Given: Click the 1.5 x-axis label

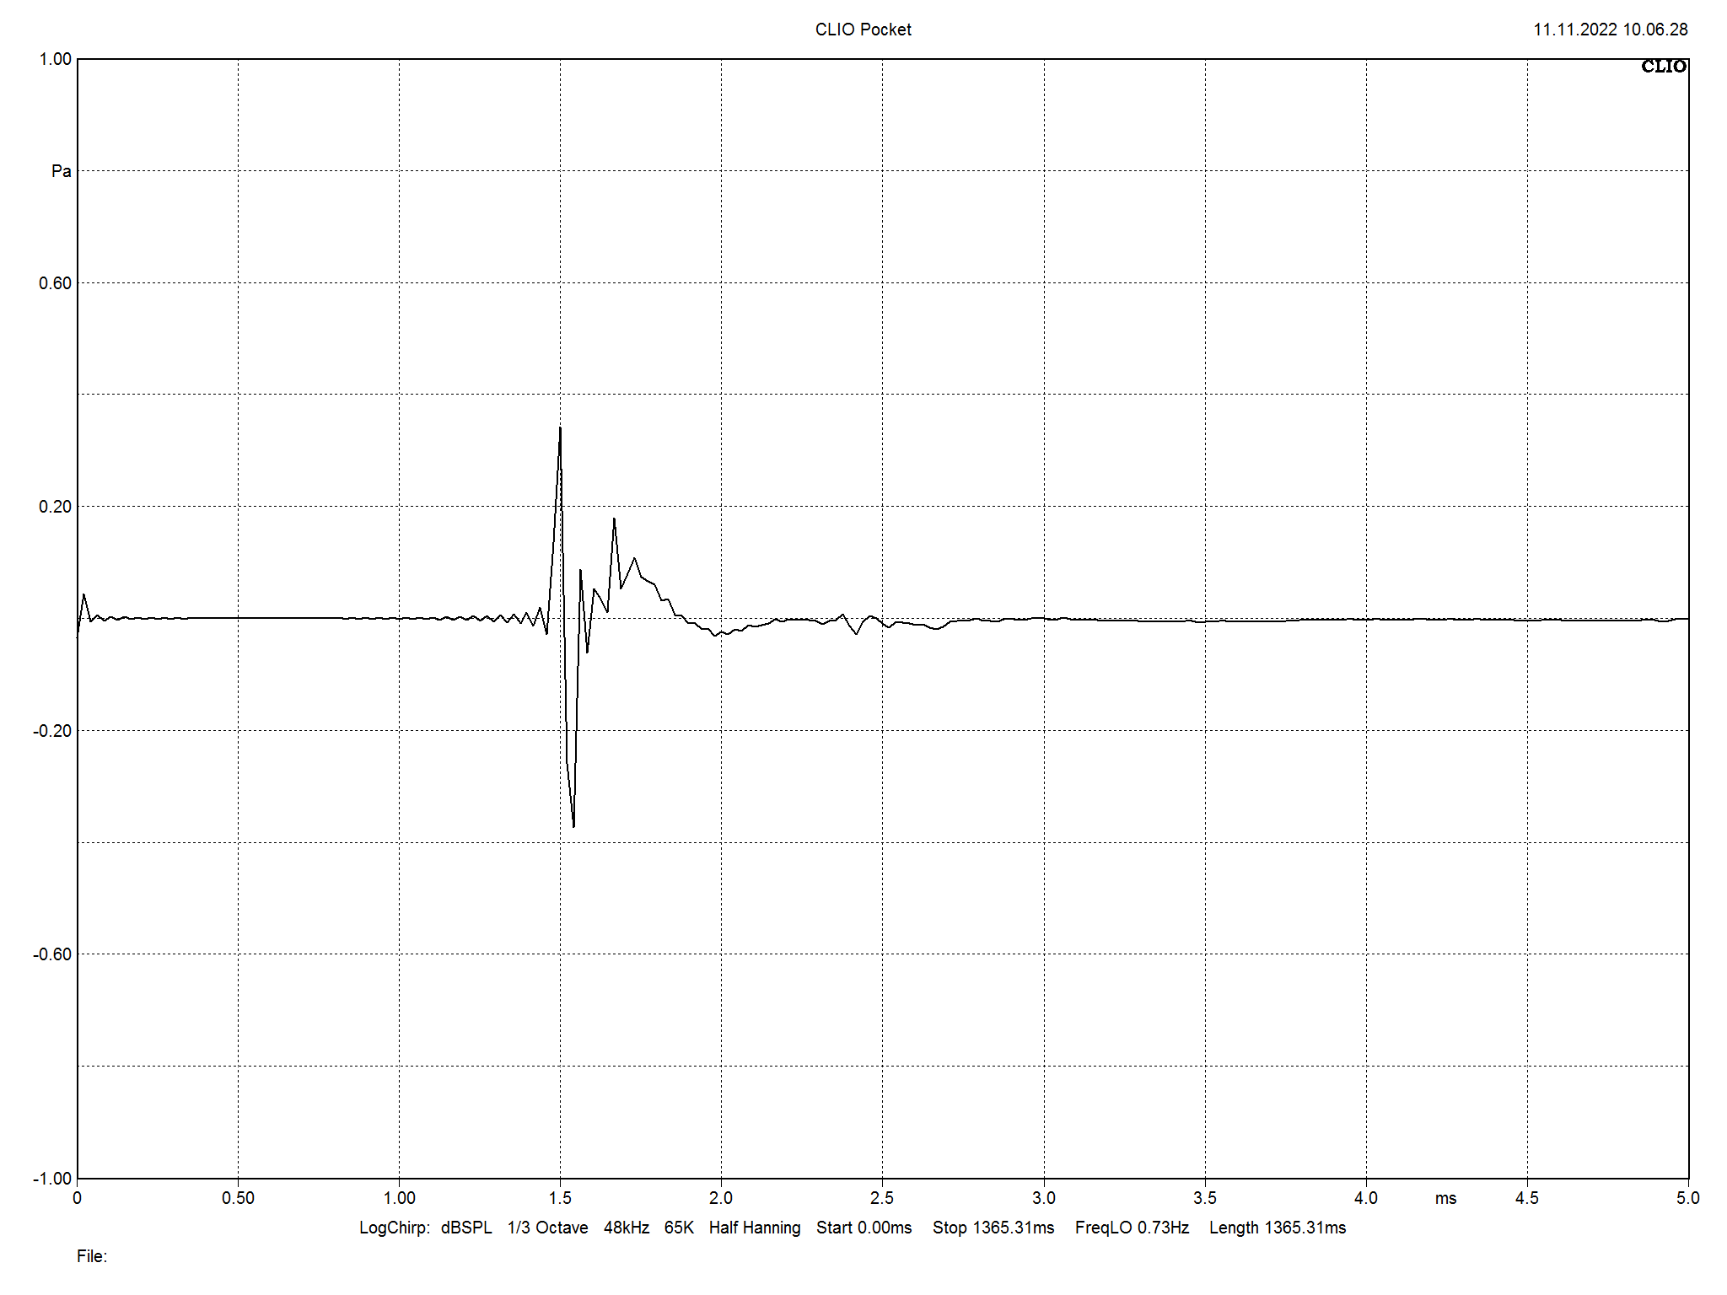Looking at the screenshot, I should 560,1198.
